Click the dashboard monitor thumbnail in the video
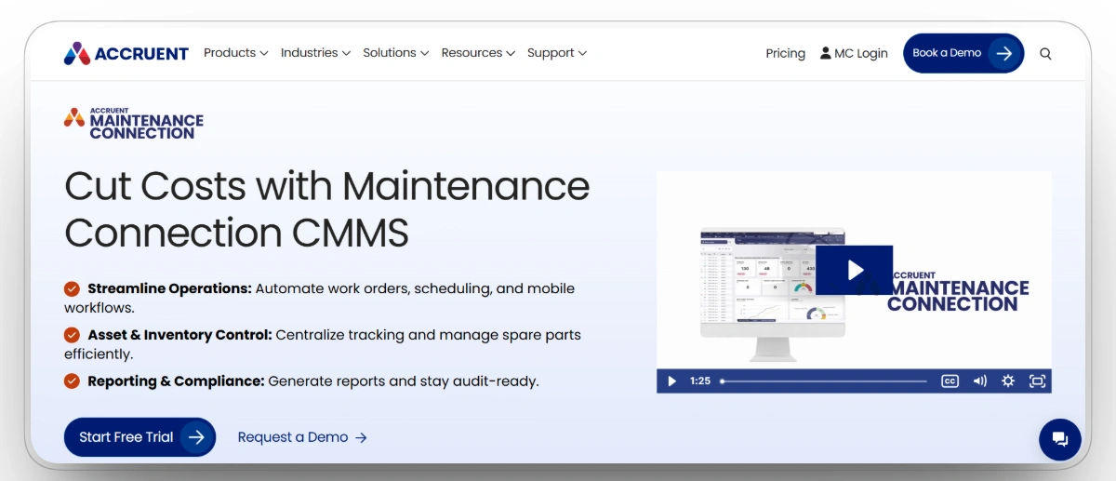 [x=772, y=295]
